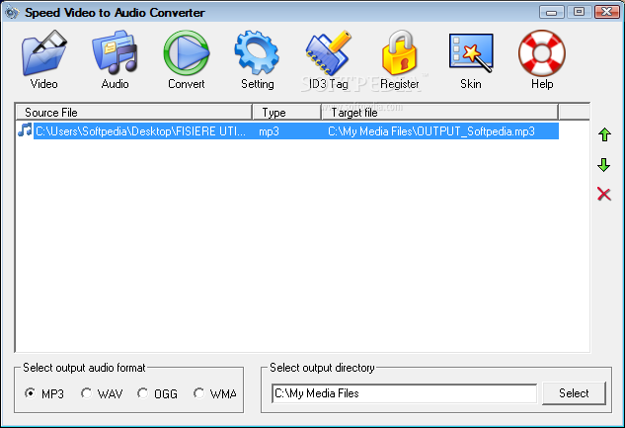Sort by the Source File column header
Screen dimensions: 625x428
point(134,112)
